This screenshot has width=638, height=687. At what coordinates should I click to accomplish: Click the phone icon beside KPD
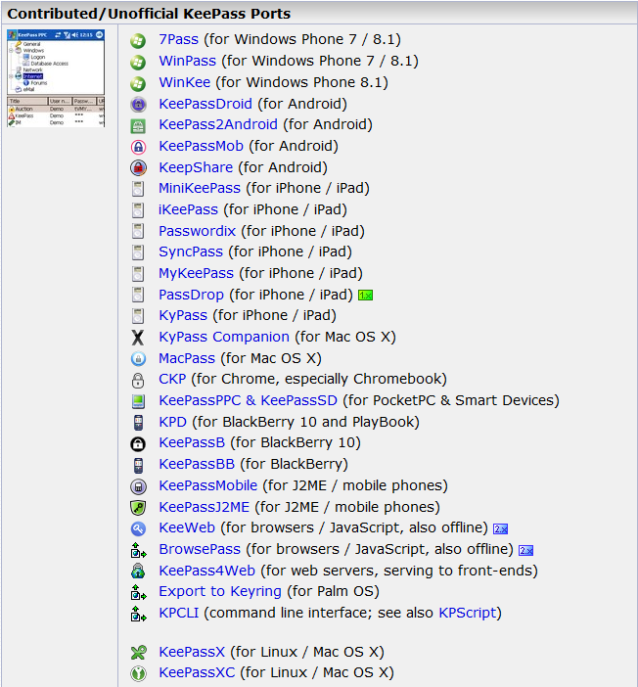click(x=138, y=423)
